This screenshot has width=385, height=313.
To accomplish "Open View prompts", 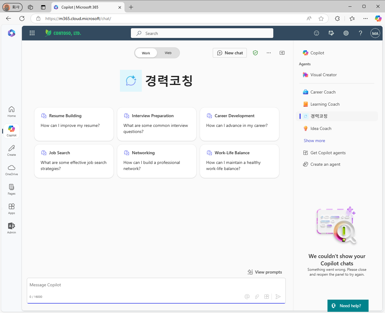I will coord(265,272).
